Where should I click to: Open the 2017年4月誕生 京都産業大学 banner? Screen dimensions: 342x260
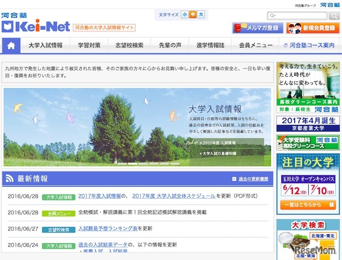point(308,124)
